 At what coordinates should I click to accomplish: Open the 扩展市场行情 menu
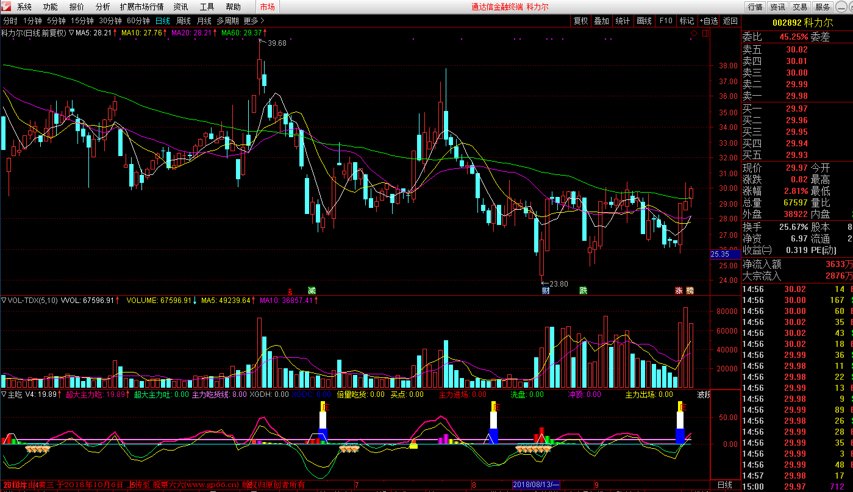coord(141,7)
